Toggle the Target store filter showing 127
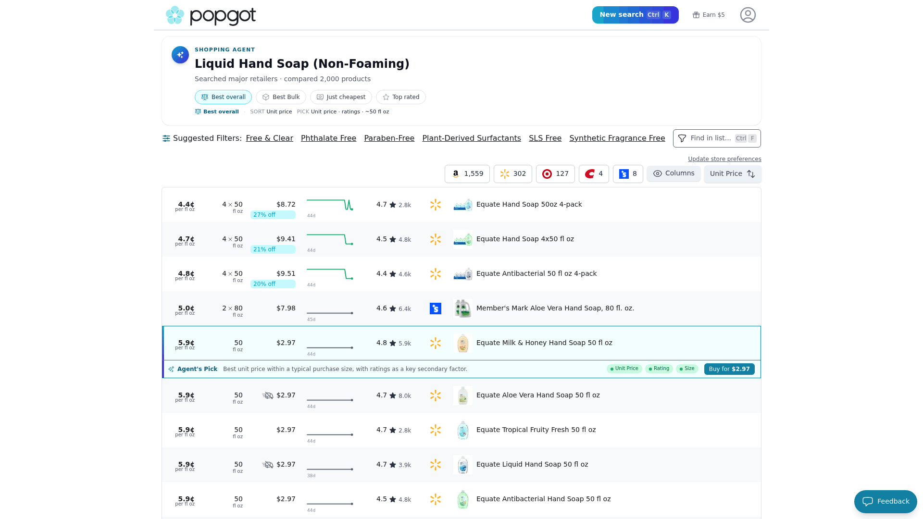This screenshot has height=519, width=923. coord(555,174)
